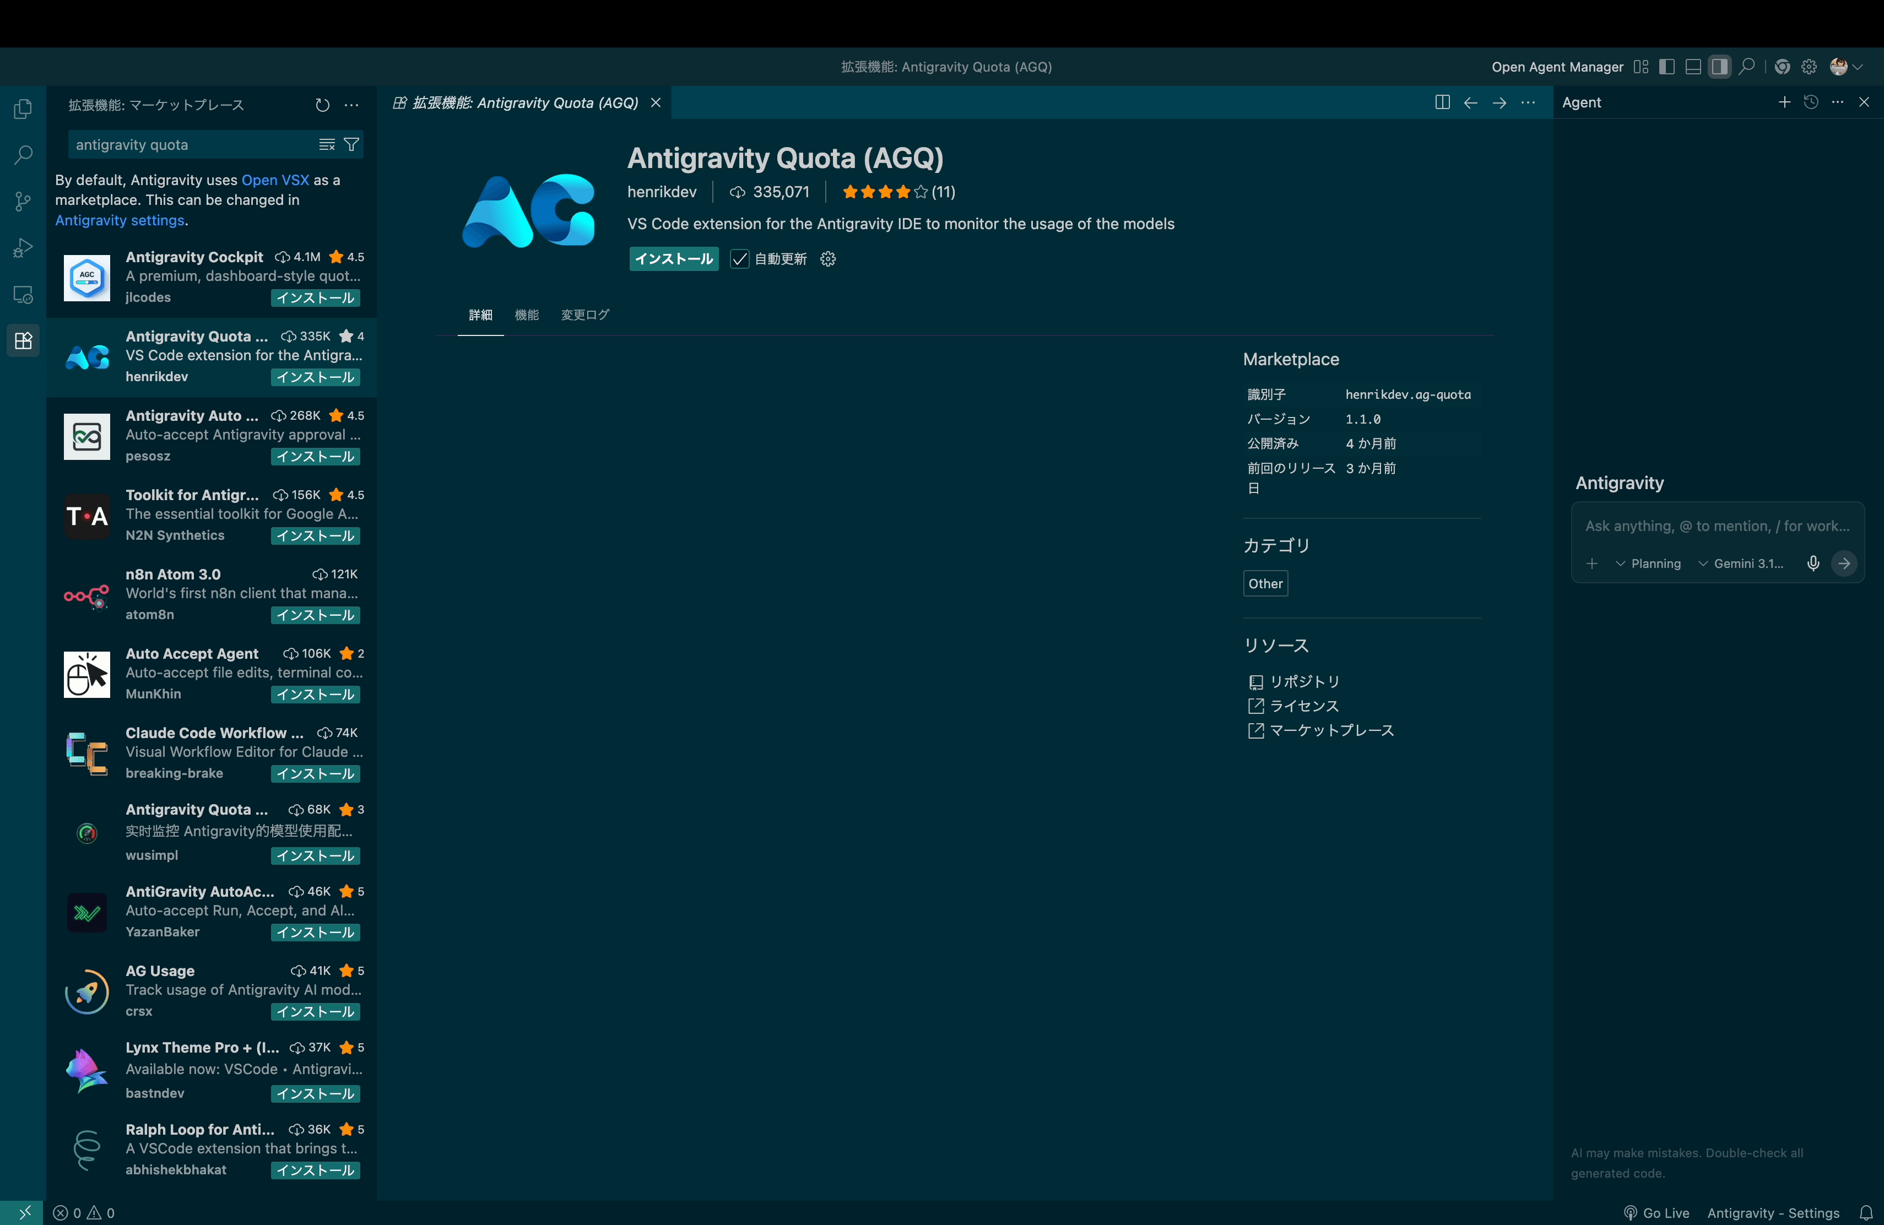
Task: Refresh the extensions marketplace list
Action: [x=322, y=105]
